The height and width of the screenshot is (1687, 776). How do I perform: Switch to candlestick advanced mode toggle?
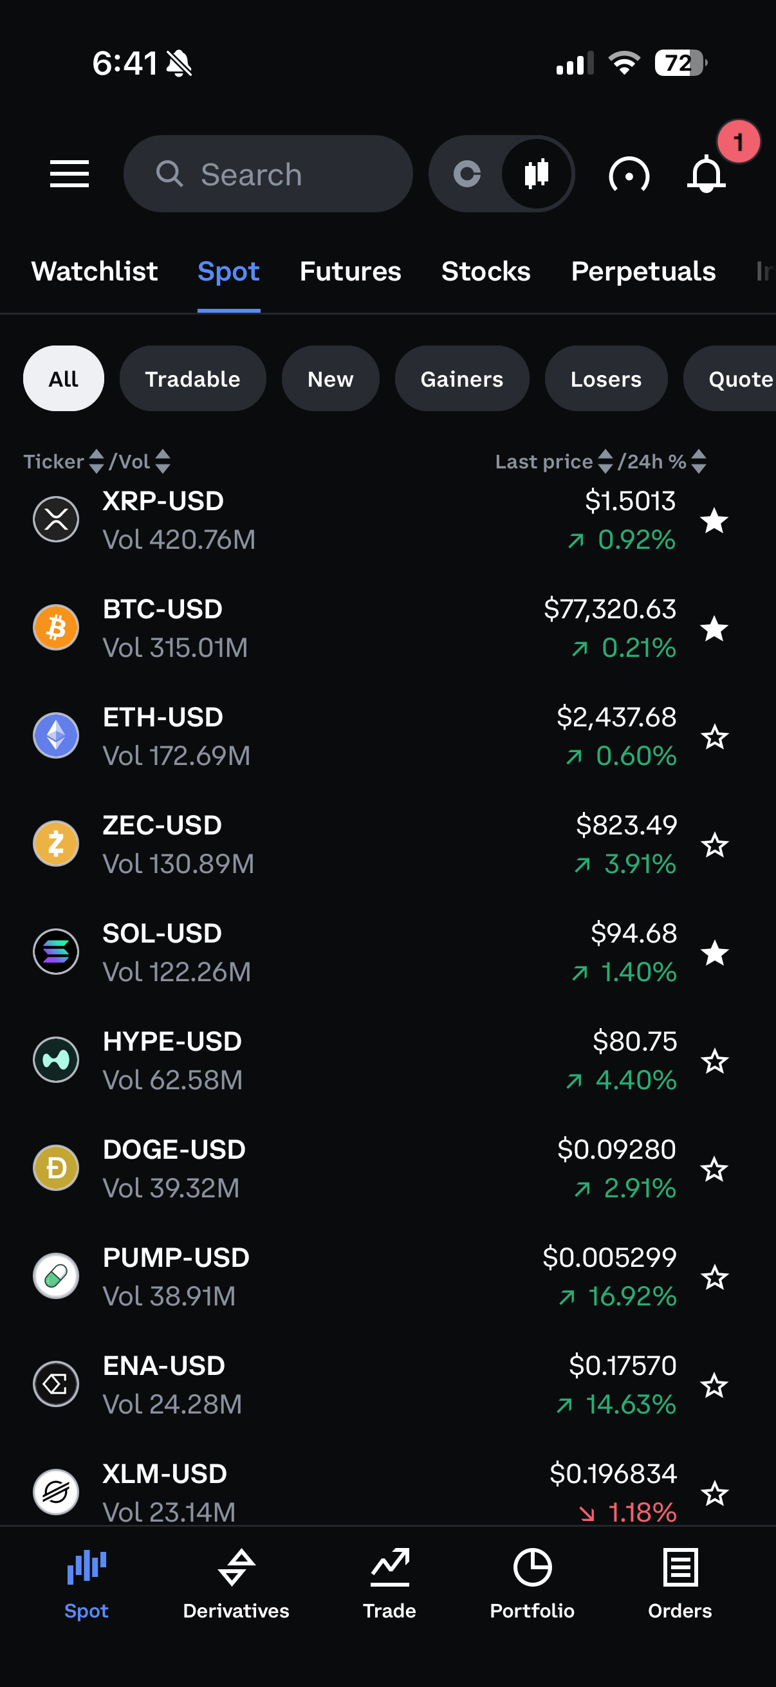point(537,174)
